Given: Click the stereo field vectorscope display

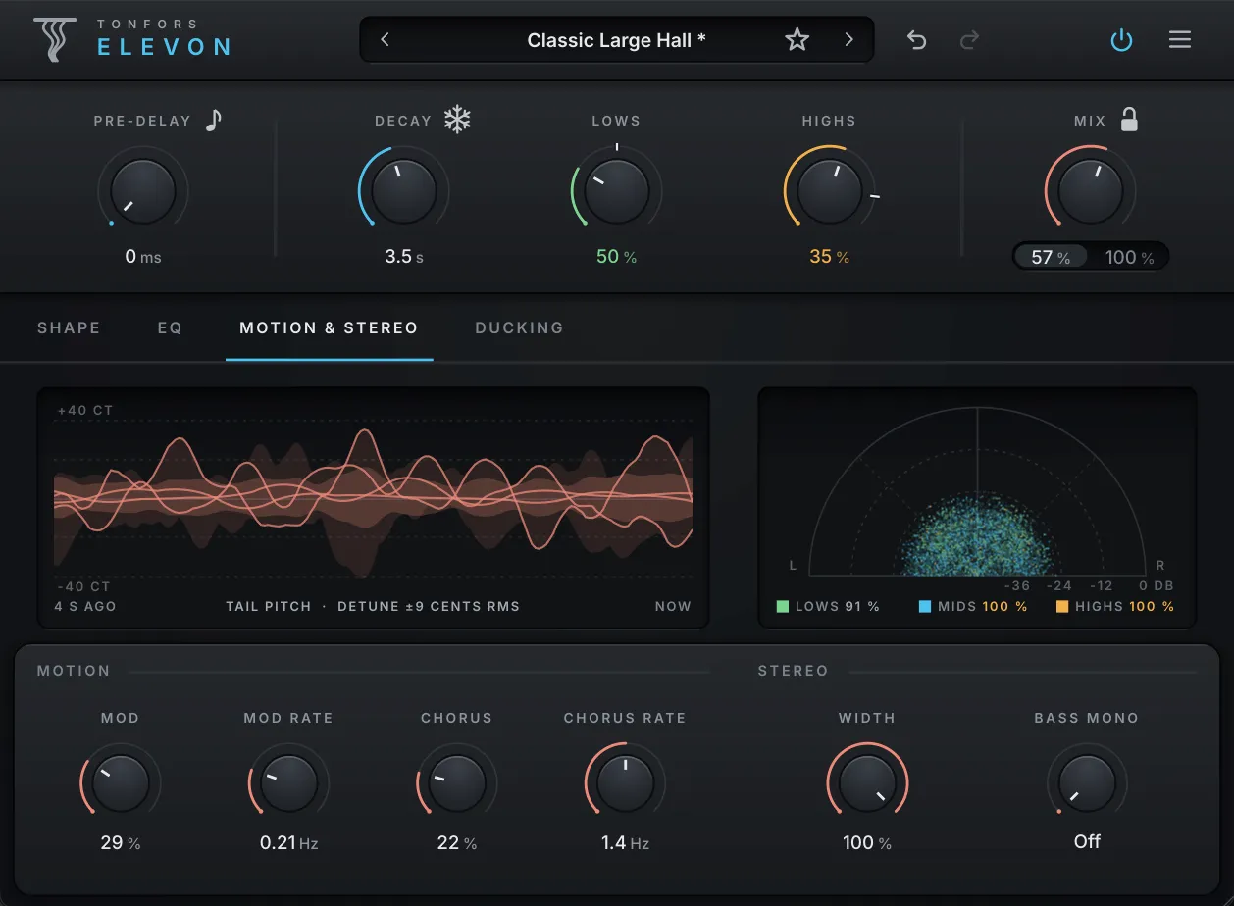Looking at the screenshot, I should pyautogui.click(x=977, y=507).
